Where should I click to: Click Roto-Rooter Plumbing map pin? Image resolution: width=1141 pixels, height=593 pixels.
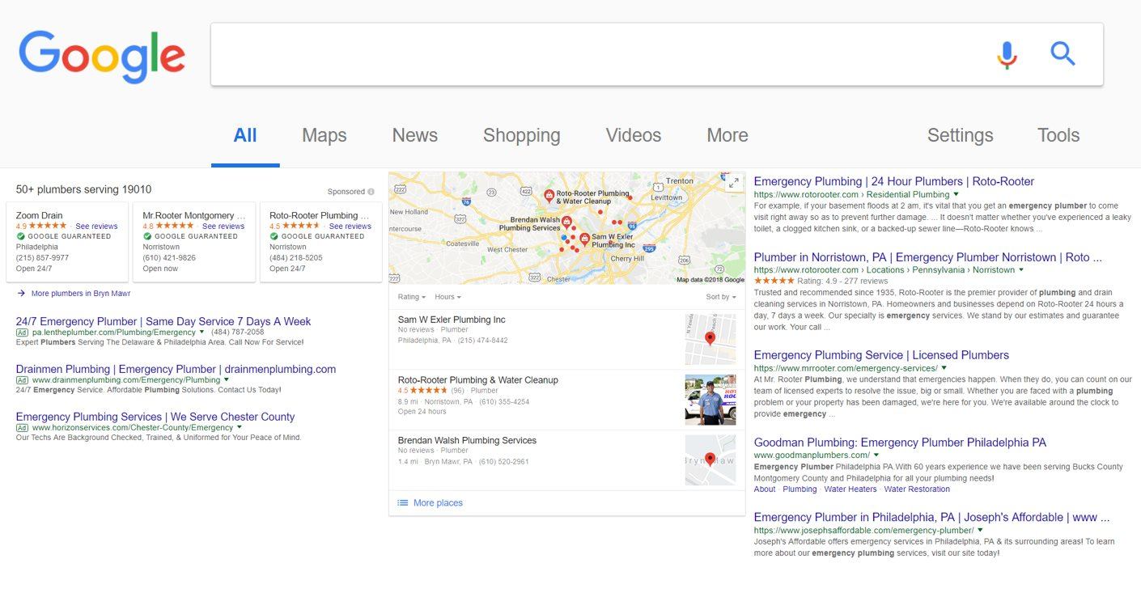(x=549, y=196)
